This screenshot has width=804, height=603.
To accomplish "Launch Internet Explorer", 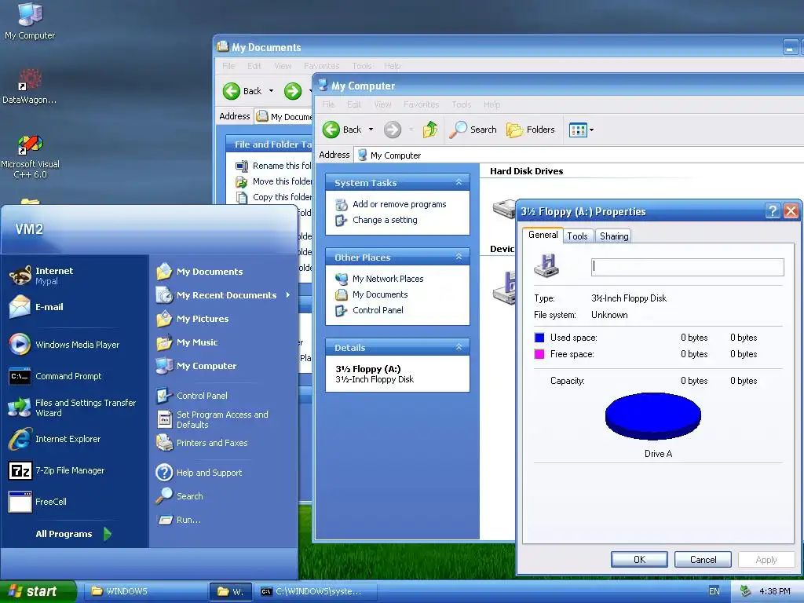I will (x=54, y=439).
